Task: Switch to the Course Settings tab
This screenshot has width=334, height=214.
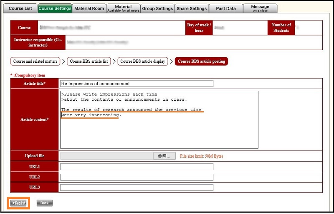Action: [55, 8]
